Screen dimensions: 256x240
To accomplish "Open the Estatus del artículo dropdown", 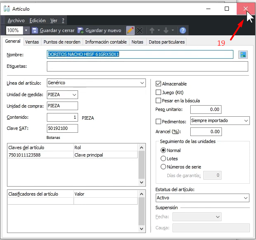I will coord(246,198).
